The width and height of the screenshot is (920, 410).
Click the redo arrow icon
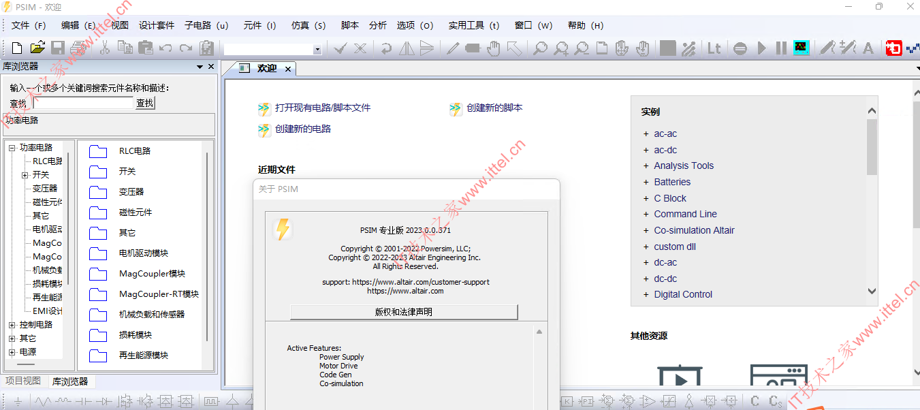coord(186,48)
